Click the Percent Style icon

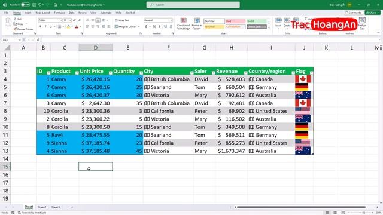tap(154, 26)
